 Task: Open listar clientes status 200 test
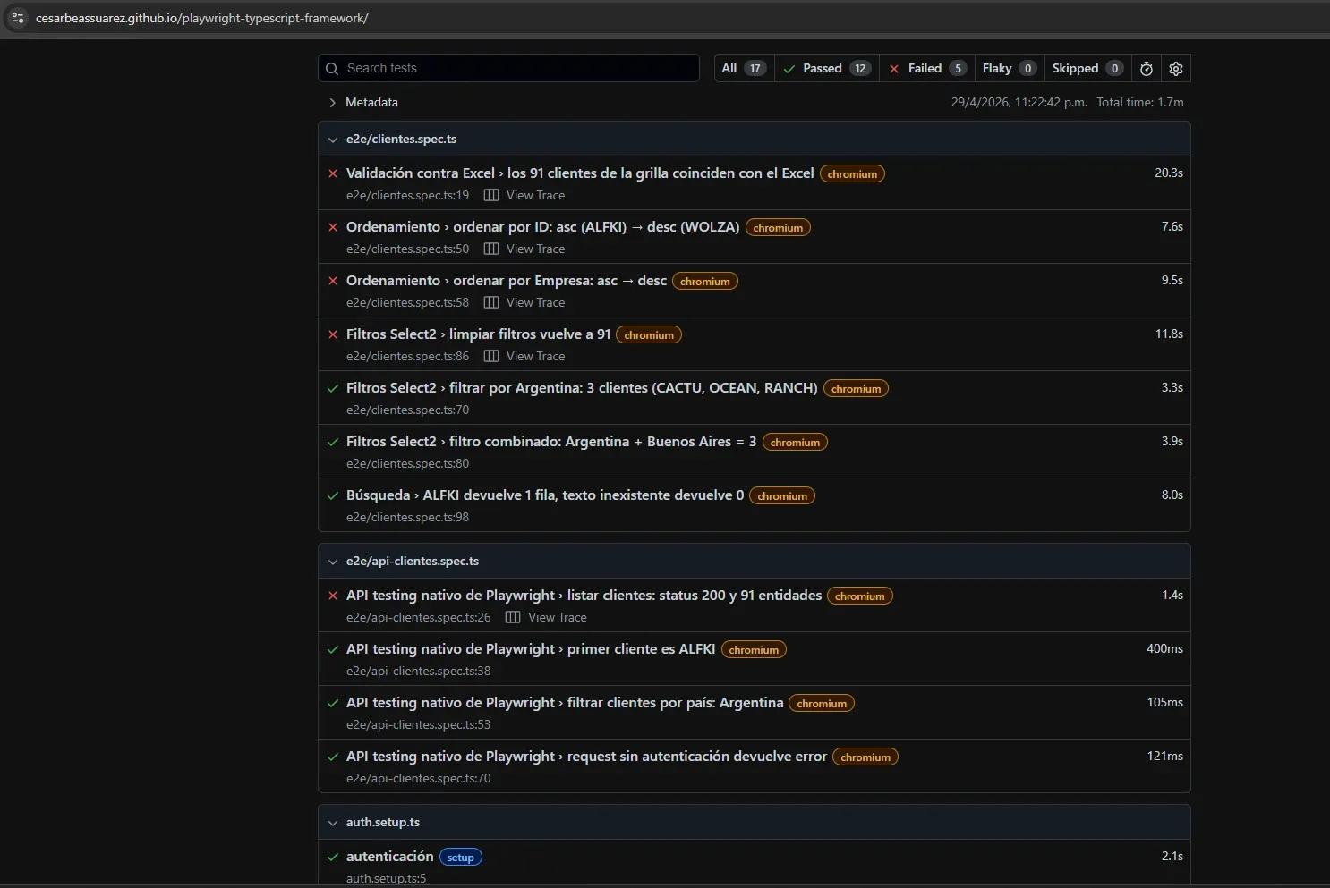click(584, 596)
